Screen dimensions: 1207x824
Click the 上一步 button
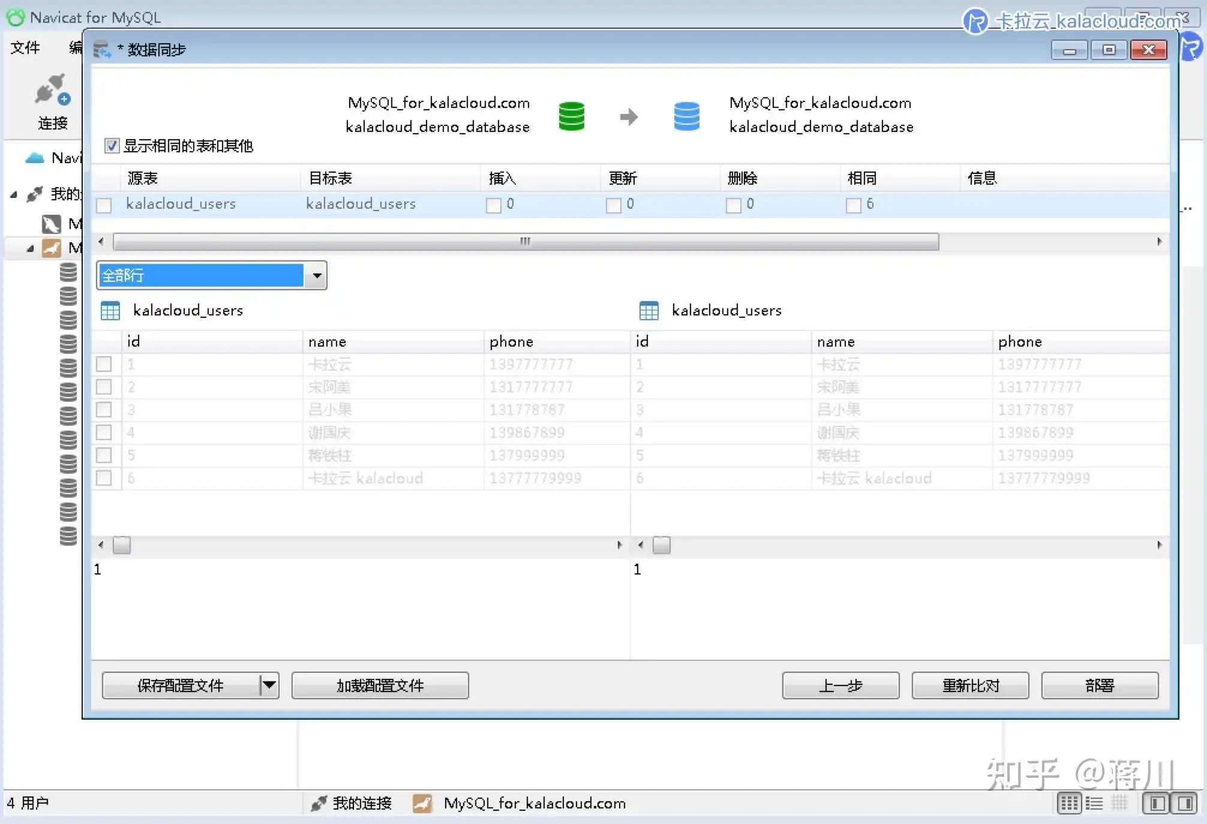coord(840,685)
